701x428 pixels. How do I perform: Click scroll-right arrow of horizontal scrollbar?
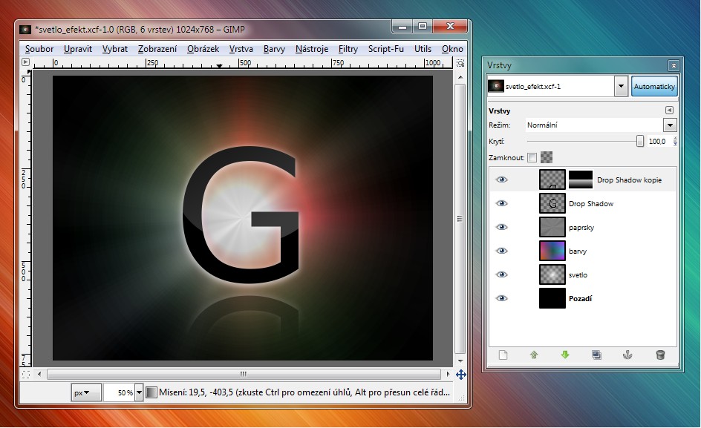click(448, 374)
